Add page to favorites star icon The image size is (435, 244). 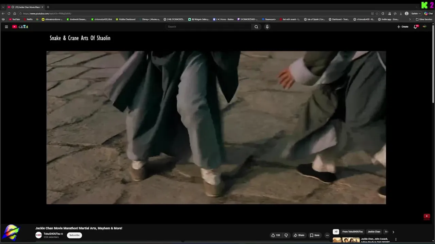(377, 14)
